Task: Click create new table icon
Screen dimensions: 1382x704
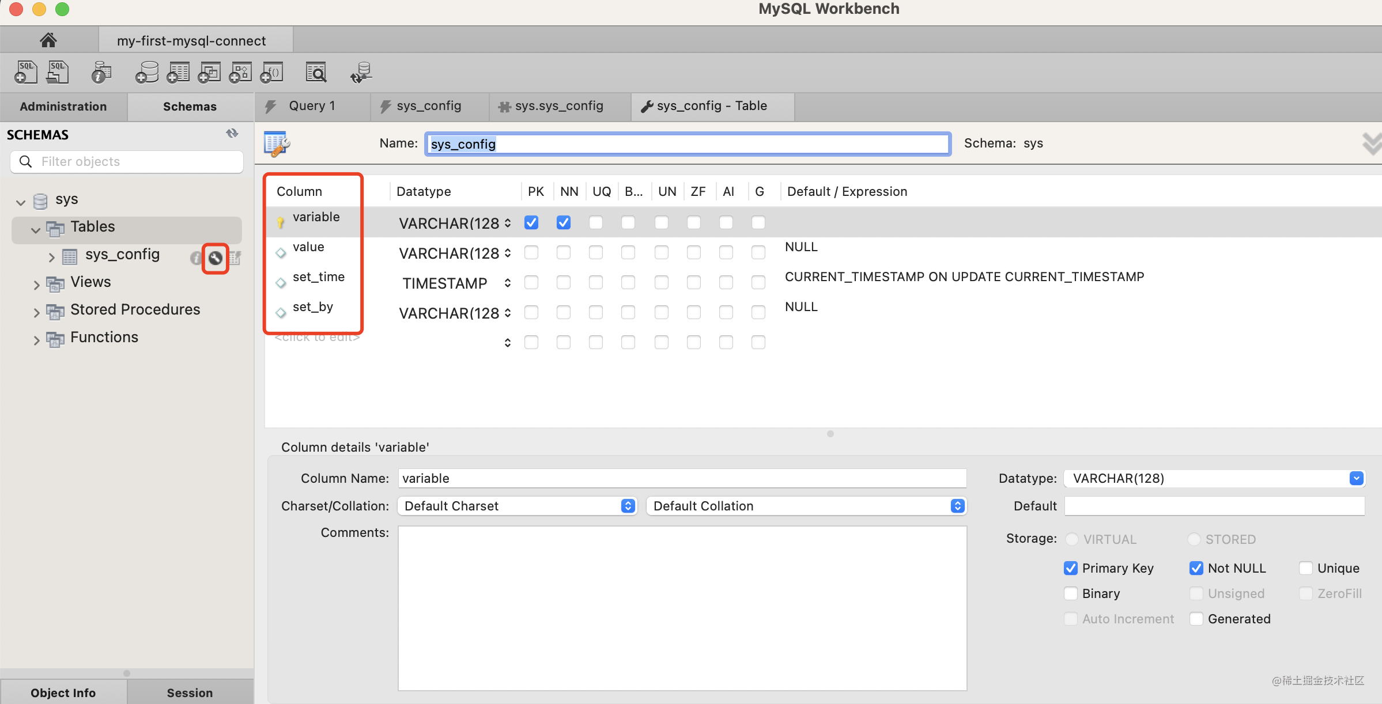Action: [178, 73]
